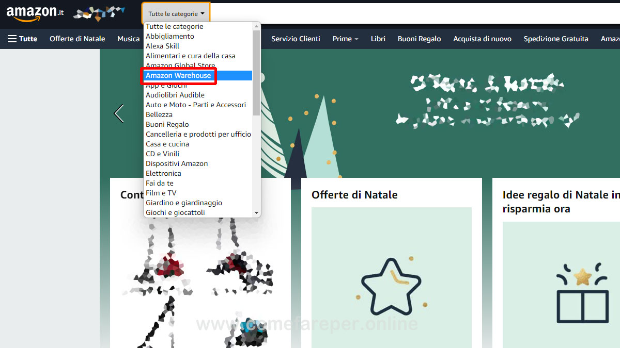
Task: Collapse the Tutte le categorie dropdown
Action: 176,14
